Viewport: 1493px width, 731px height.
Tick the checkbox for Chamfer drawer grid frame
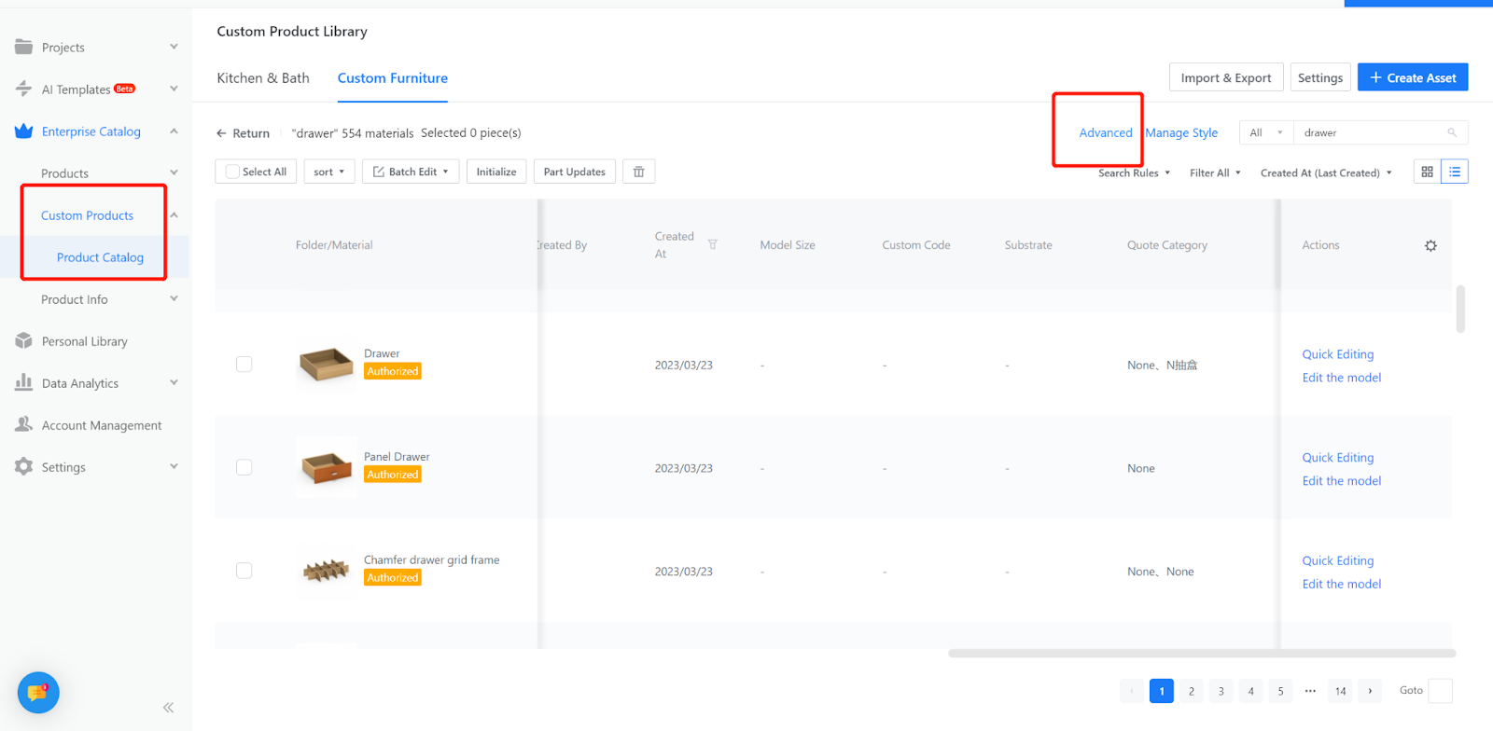244,571
